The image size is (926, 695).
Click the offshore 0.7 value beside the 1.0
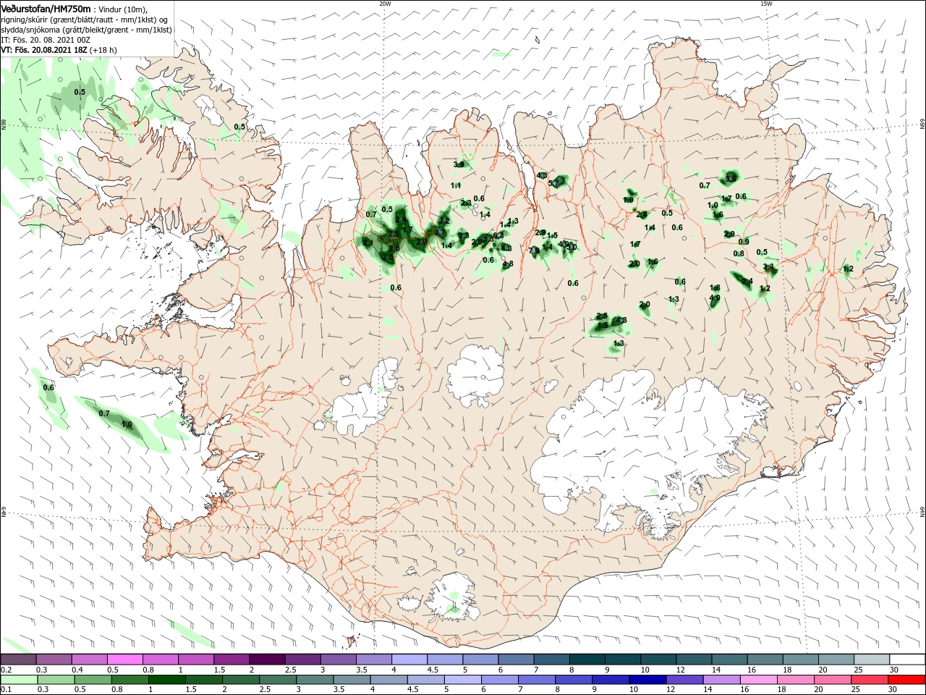point(104,413)
